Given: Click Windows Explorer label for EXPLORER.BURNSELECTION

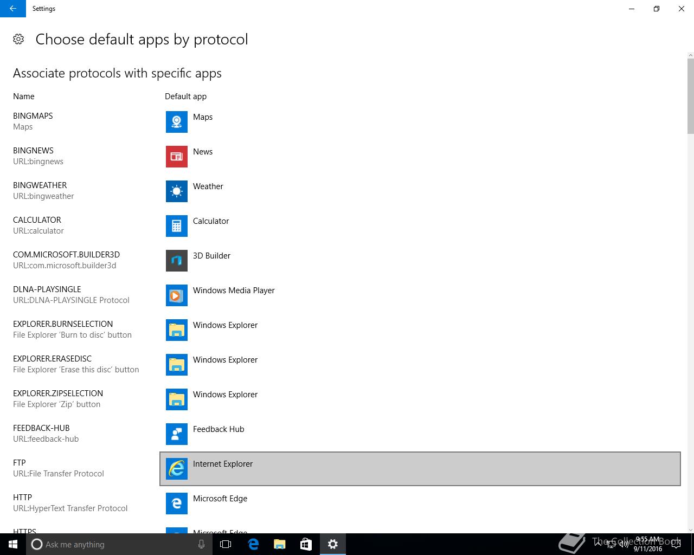Looking at the screenshot, I should point(225,325).
